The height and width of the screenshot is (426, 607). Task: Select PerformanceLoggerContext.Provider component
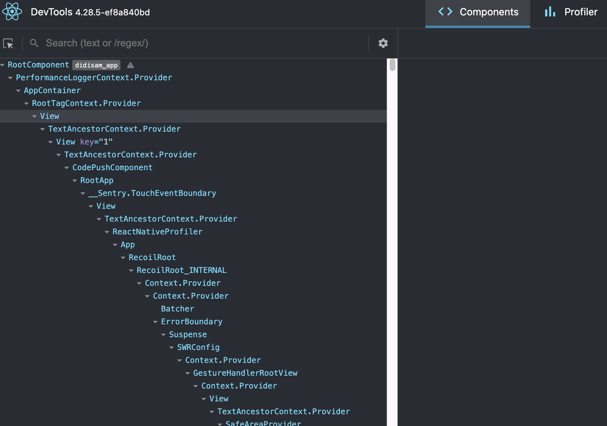click(94, 78)
